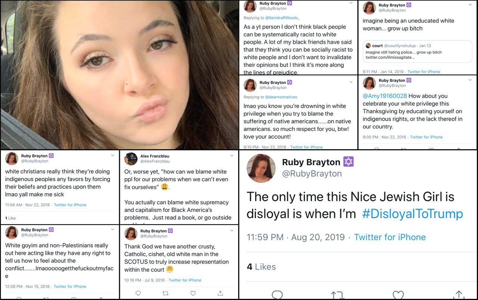
Task: Like the SCOTUS representation tweet
Action: [193, 293]
